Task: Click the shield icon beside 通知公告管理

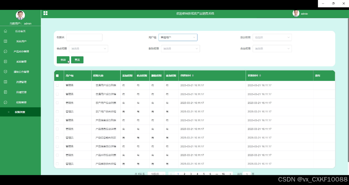Action: [5, 72]
